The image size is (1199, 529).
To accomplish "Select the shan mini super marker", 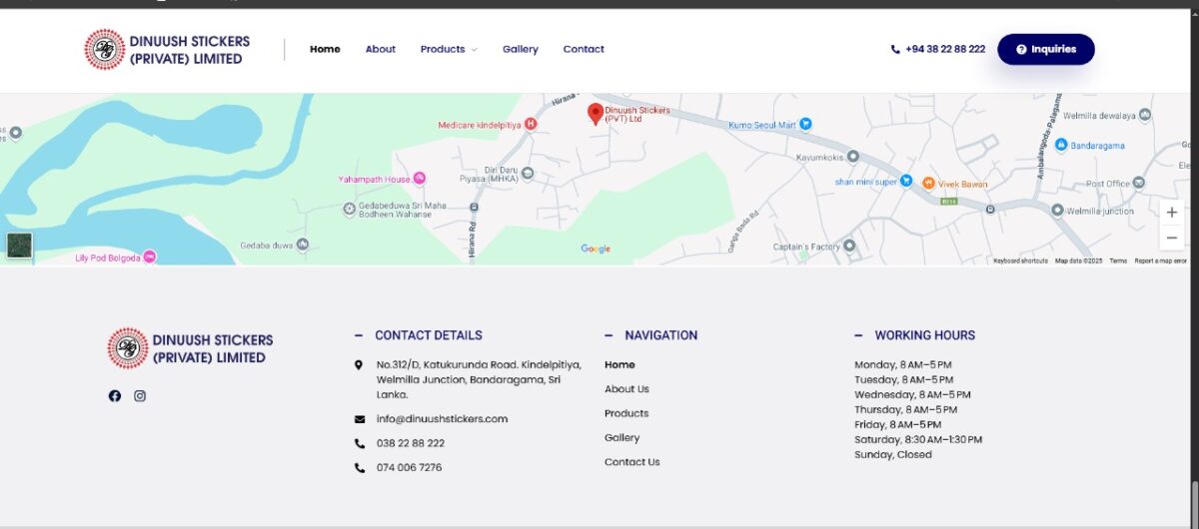I will 906,182.
